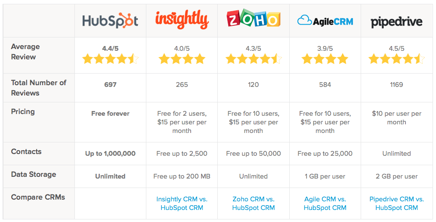Click the Data Storage row label
The image size is (436, 222).
[34, 175]
